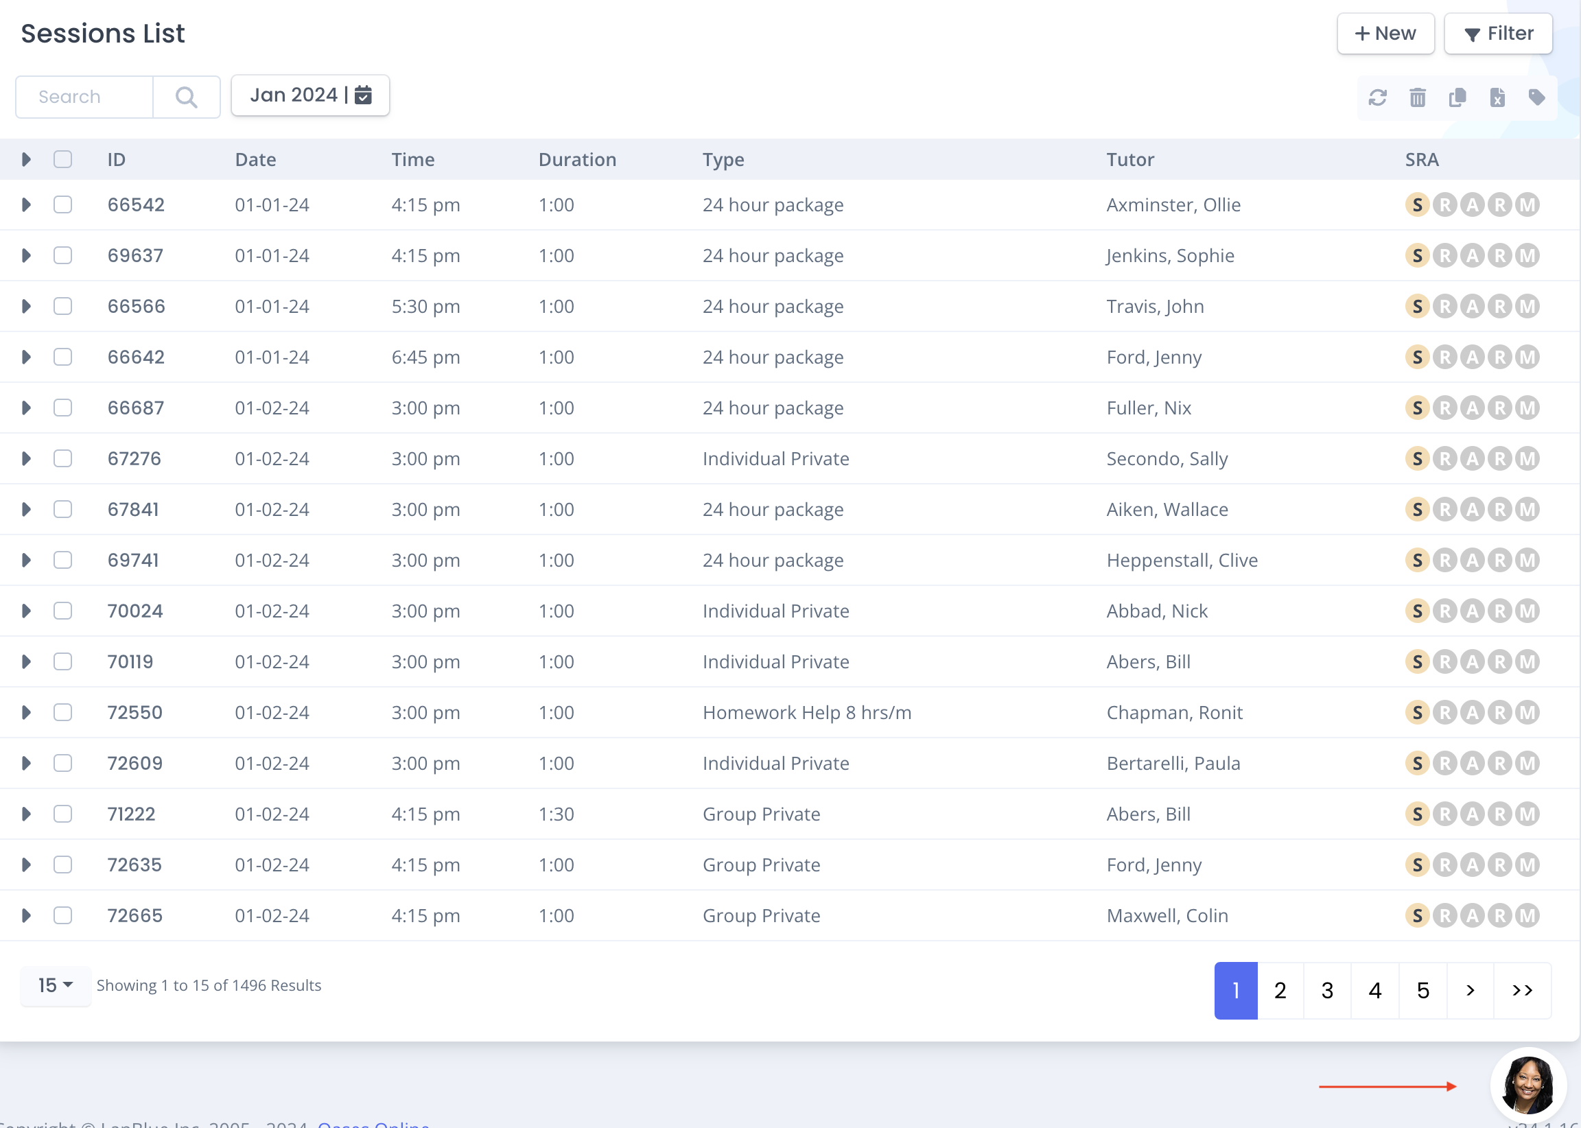Select checkbox for session 66566
The image size is (1581, 1128).
pos(62,306)
